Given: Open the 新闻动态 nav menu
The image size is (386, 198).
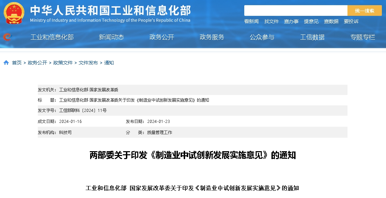Looking at the screenshot, I should tap(111, 37).
